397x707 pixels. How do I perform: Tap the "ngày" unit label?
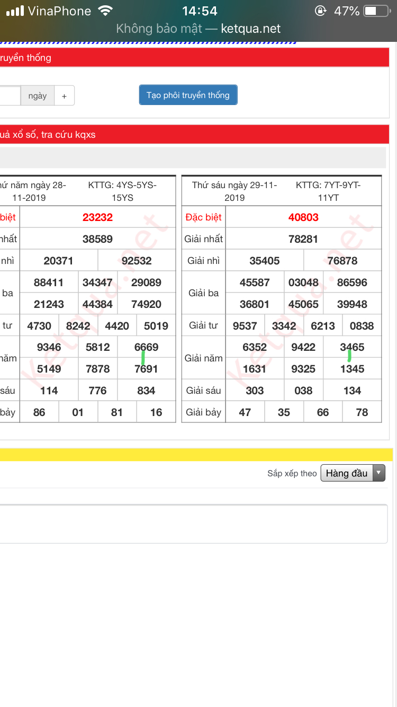click(38, 96)
